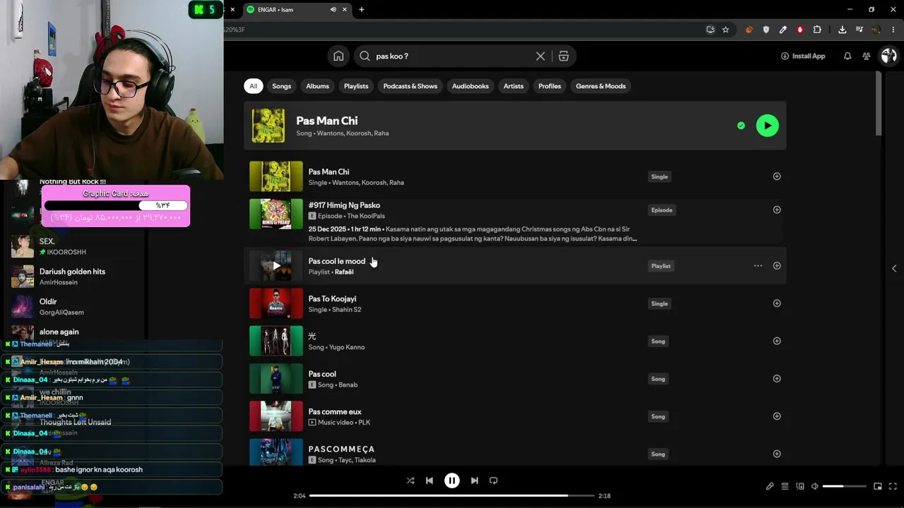This screenshot has width=904, height=508.
Task: Open Friend Activity people icon
Action: (x=867, y=56)
